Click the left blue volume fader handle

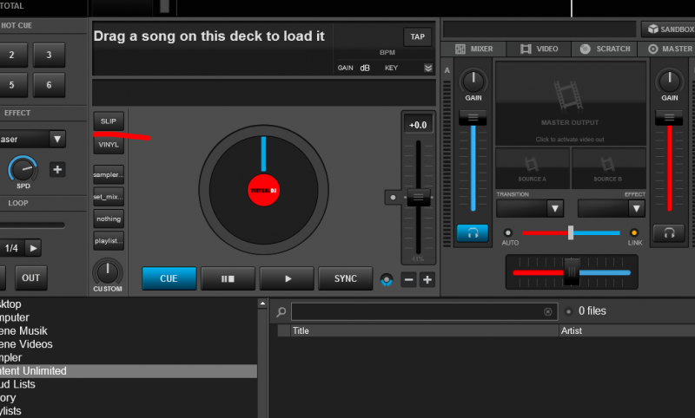473,118
